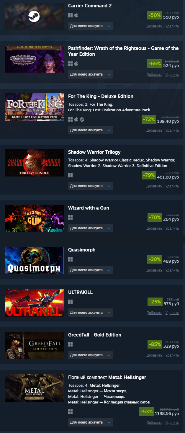The height and width of the screenshot is (433, 185).
Task: Click Удалить link for Wizard with a Gun
Action: 172,228
